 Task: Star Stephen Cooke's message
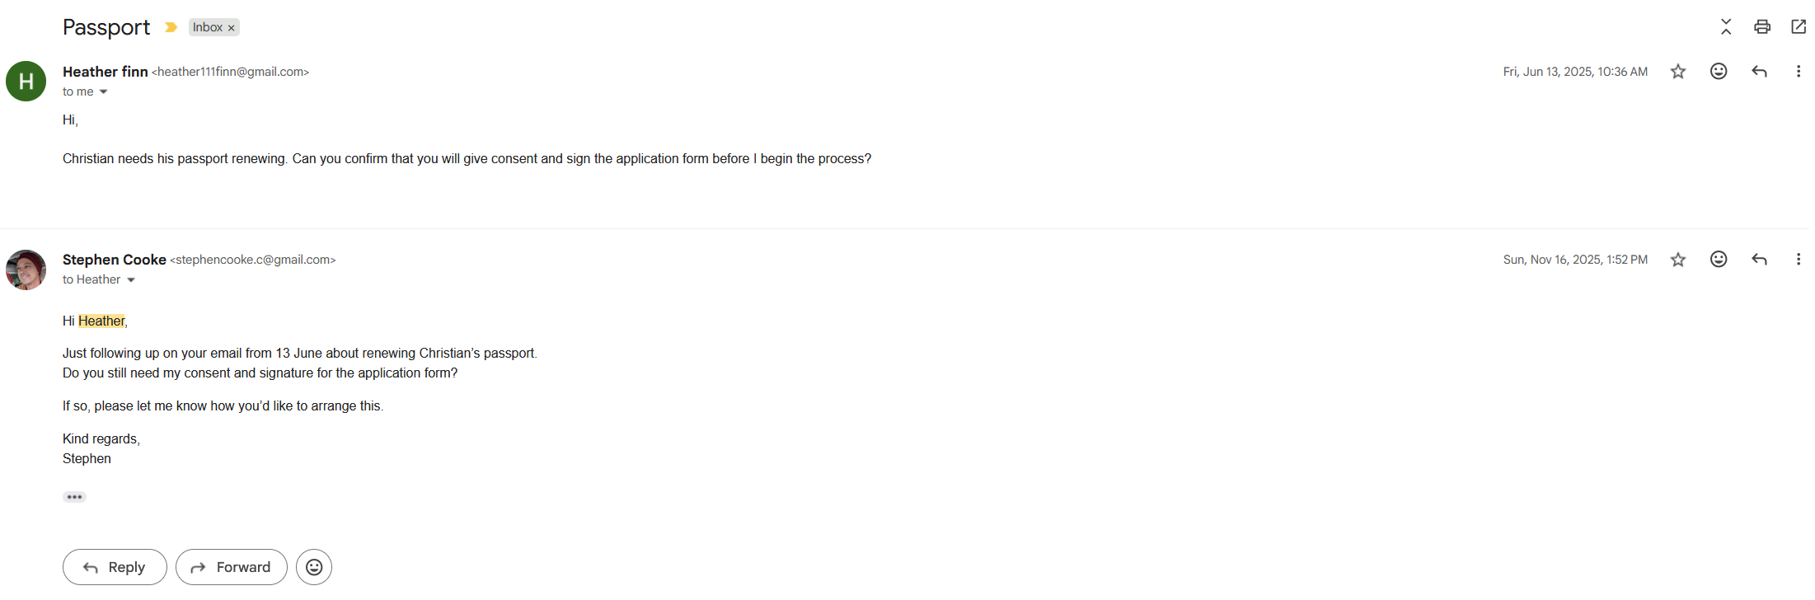(x=1677, y=260)
